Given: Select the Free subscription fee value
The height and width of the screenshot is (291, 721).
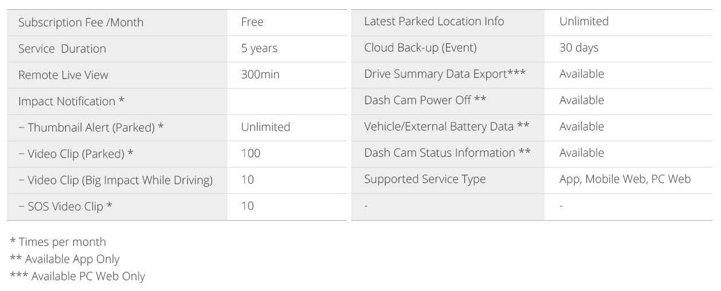Looking at the screenshot, I should tap(253, 22).
